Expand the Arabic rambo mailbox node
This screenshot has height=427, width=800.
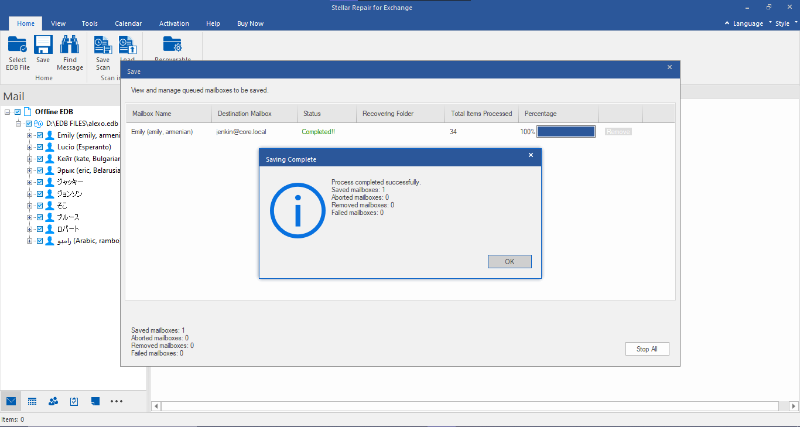[x=30, y=241]
